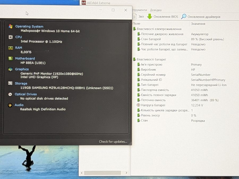Click the Intel UHD Graphics (HP) text

pyautogui.click(x=39, y=77)
